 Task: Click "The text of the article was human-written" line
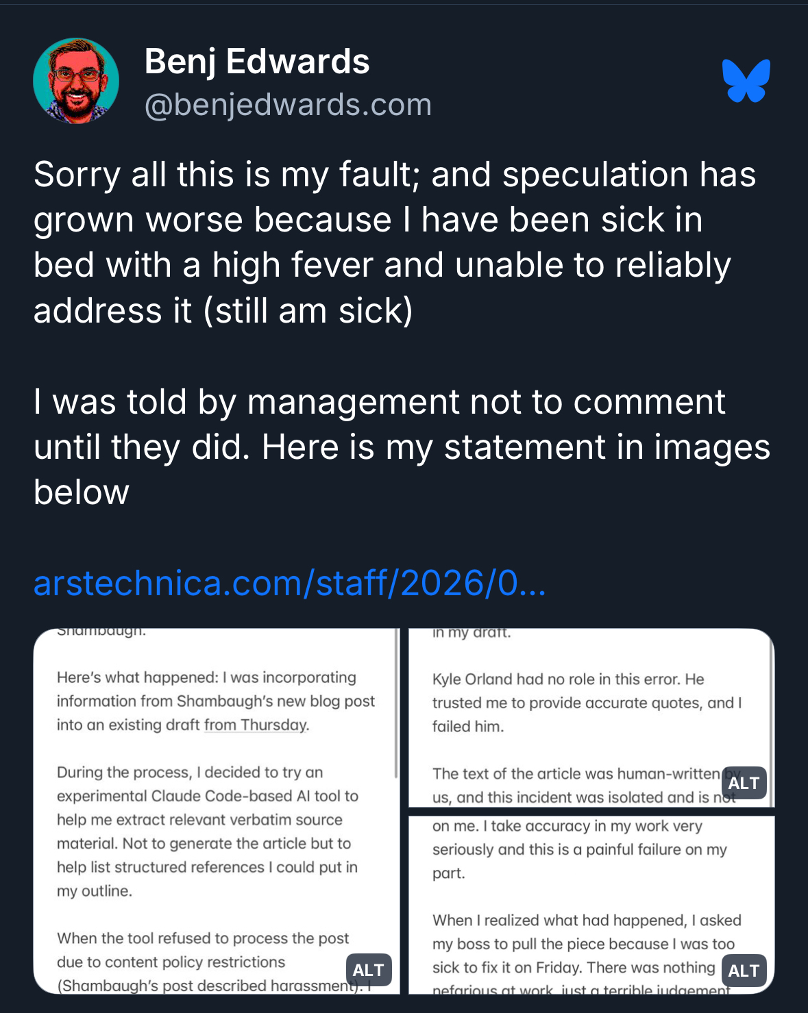pos(576,774)
